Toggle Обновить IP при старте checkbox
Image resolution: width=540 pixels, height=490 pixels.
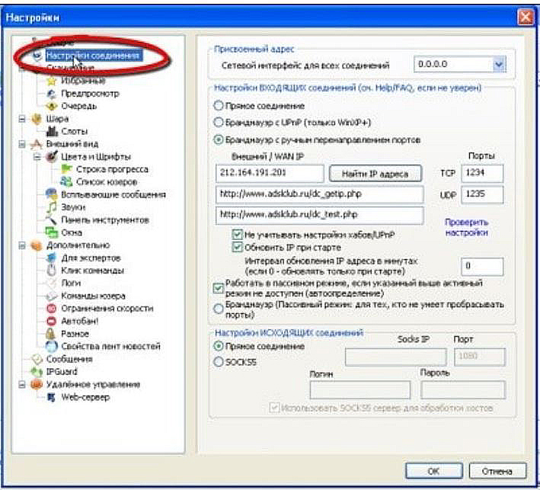click(x=236, y=248)
